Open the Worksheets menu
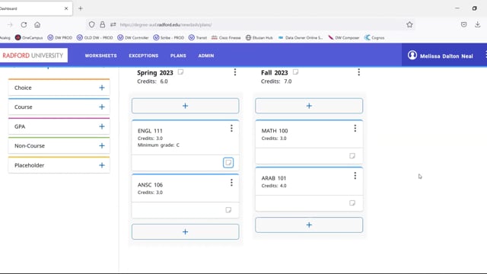Screen dimensions: 487x274 pyautogui.click(x=101, y=56)
